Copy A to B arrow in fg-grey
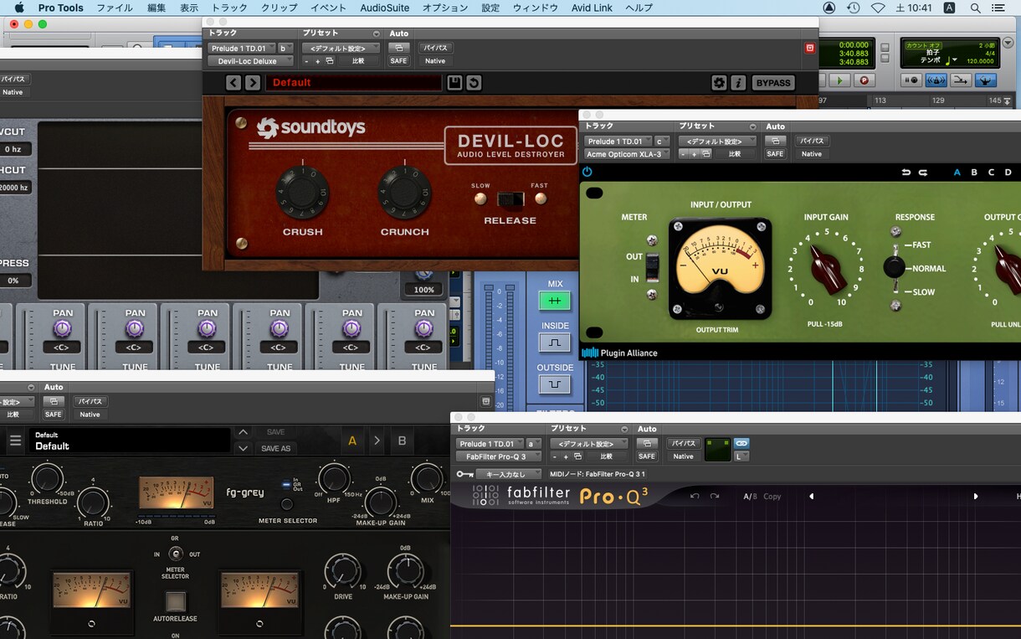The width and height of the screenshot is (1021, 639). (377, 441)
